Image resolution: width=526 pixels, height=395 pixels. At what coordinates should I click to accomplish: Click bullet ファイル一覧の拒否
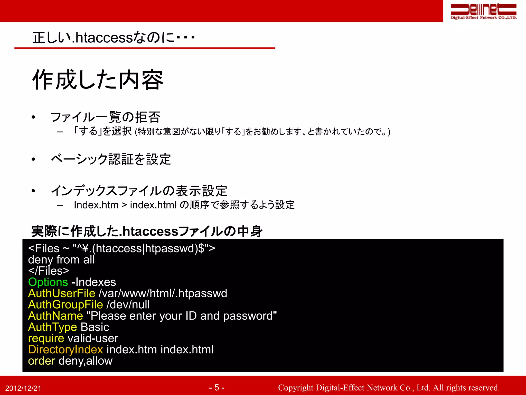(106, 117)
